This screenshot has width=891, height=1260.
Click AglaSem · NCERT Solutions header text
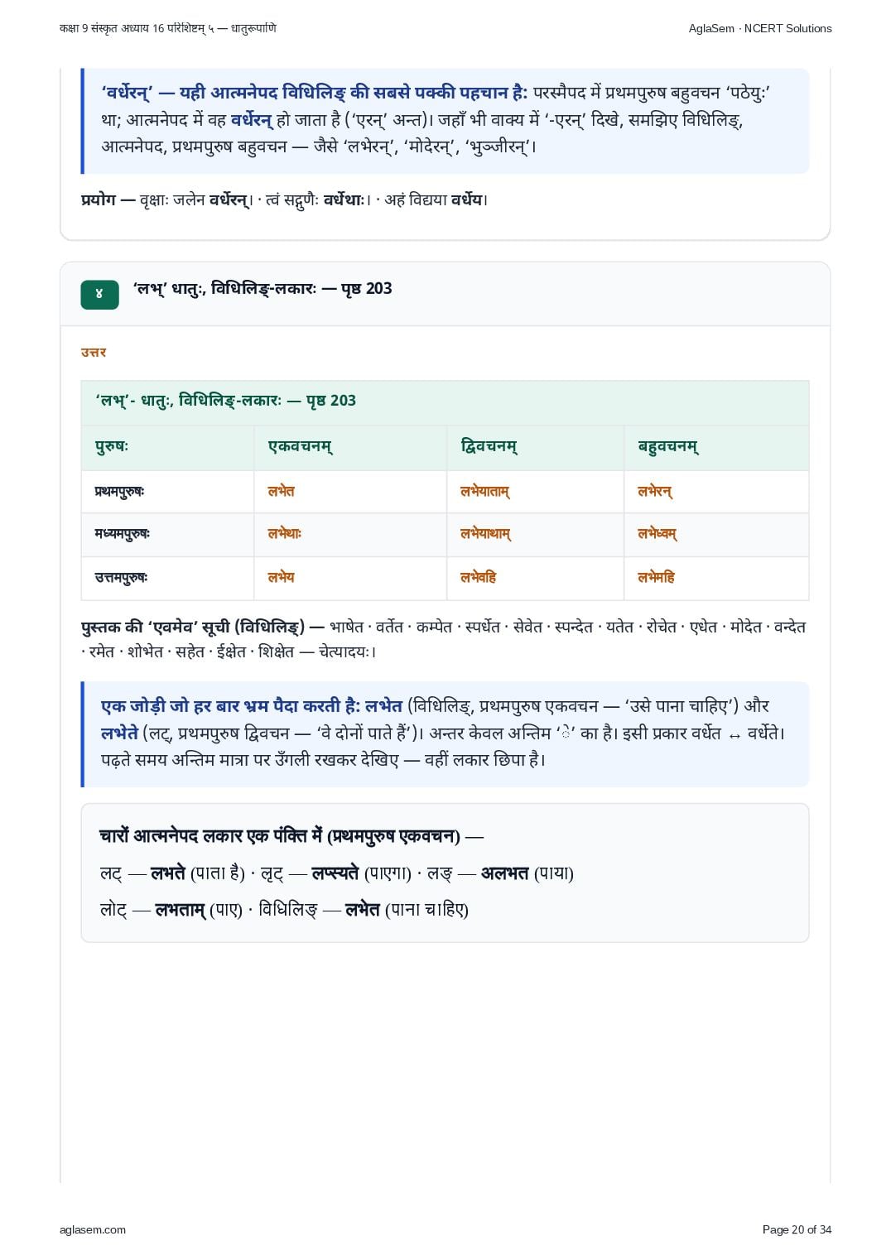pos(760,28)
